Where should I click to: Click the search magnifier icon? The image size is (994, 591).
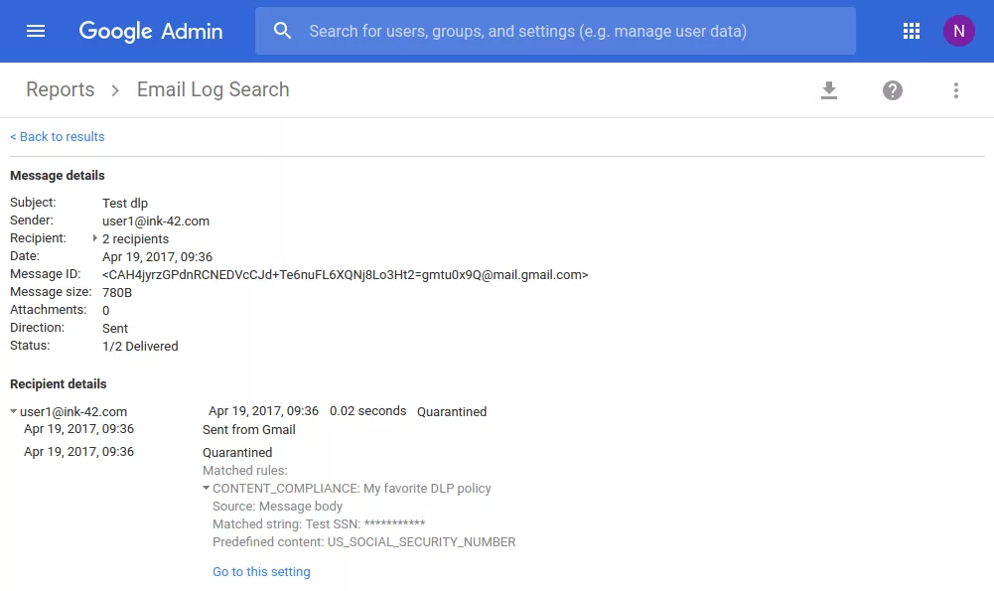coord(282,31)
